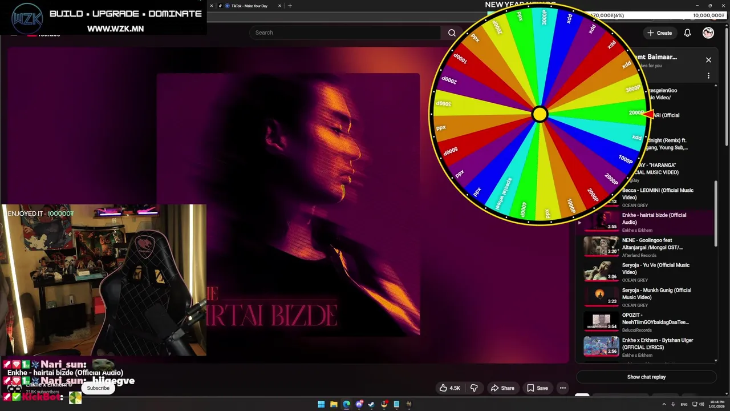Open Windows Start menu

point(321,404)
